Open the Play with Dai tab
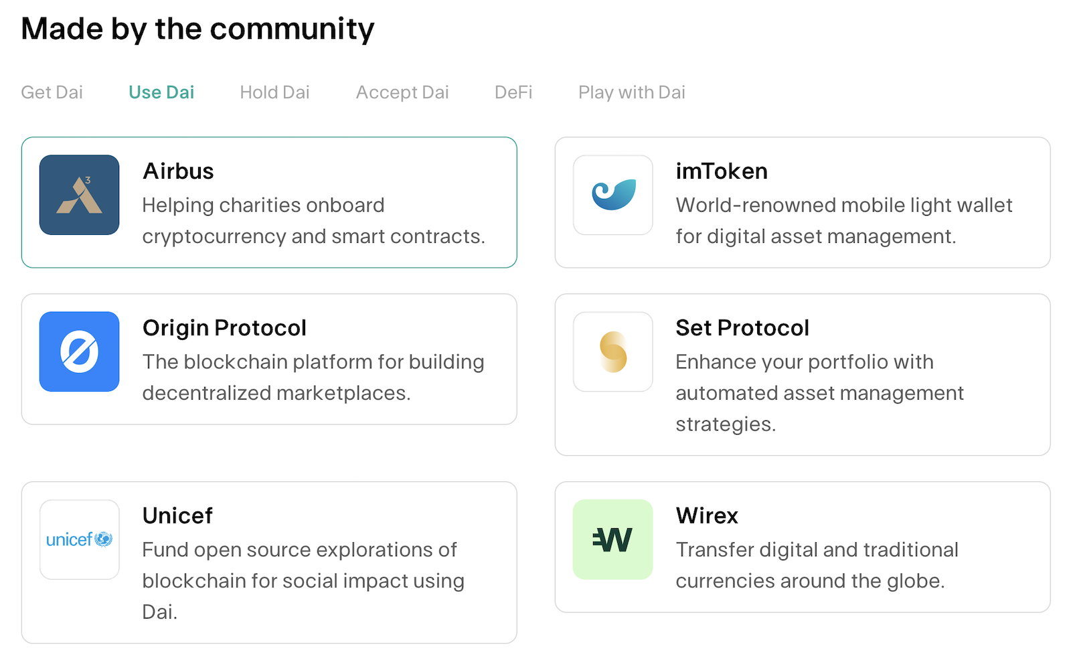 pos(631,92)
